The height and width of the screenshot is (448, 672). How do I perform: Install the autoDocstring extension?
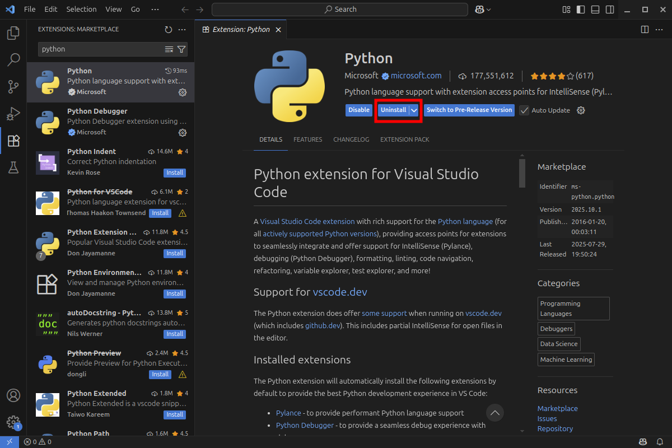(175, 334)
